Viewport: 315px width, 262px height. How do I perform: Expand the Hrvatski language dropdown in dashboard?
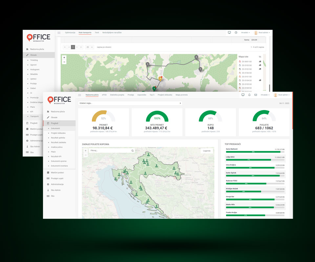[x=265, y=95]
